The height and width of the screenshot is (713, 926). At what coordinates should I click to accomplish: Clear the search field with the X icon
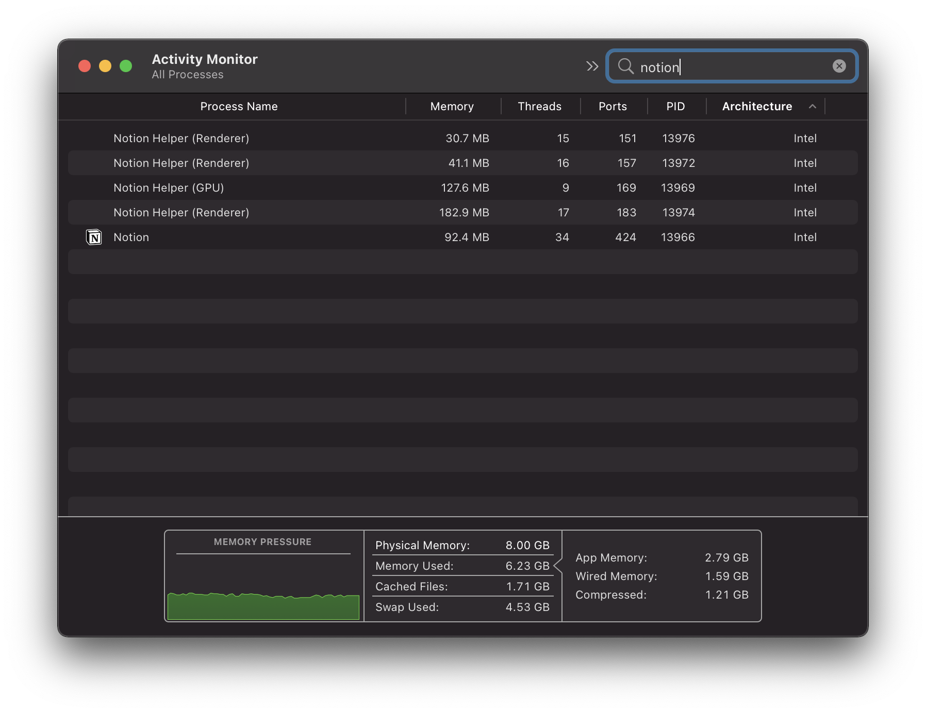[x=839, y=65]
